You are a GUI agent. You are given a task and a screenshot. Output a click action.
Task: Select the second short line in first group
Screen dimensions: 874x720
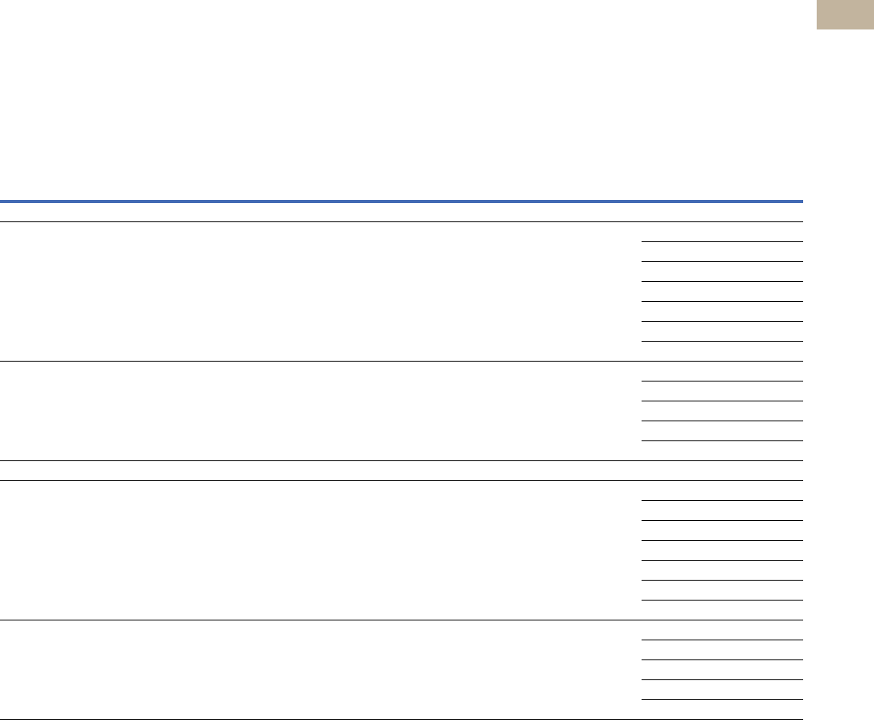click(723, 261)
